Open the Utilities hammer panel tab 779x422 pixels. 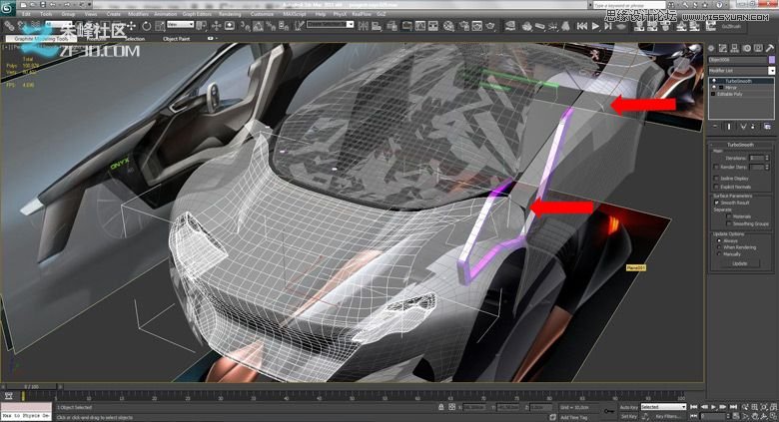pos(770,48)
